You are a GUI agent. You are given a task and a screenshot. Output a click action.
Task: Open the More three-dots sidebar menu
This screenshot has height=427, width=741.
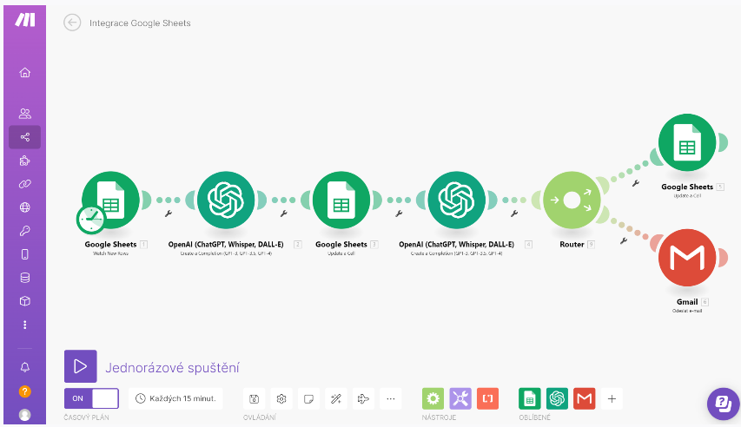pos(25,325)
